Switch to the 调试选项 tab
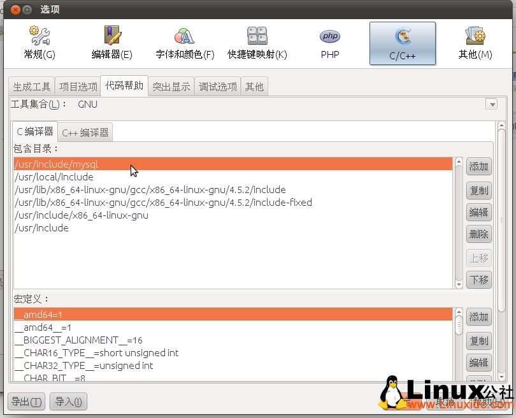516x418 pixels. (218, 87)
